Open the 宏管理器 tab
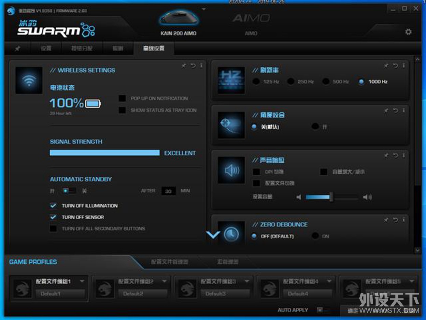 point(228,262)
